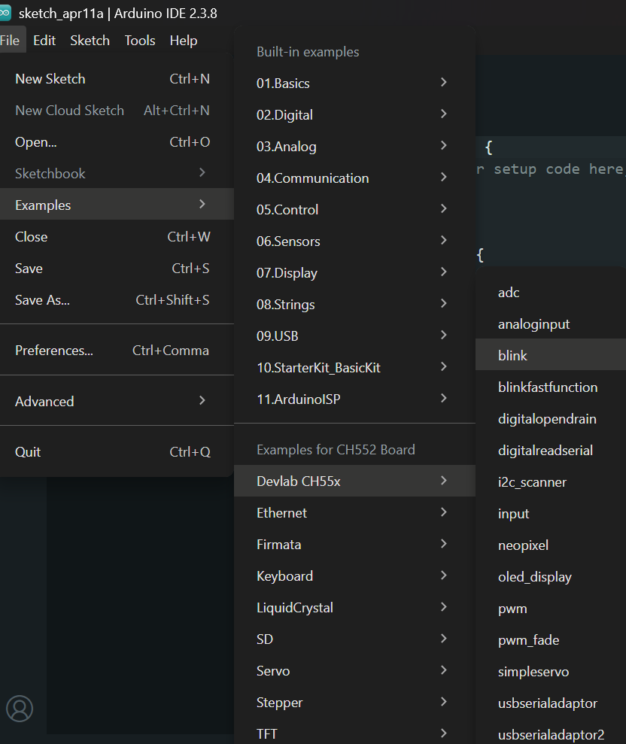626x744 pixels.
Task: Open the digitalopendrain example
Action: [x=551, y=419]
